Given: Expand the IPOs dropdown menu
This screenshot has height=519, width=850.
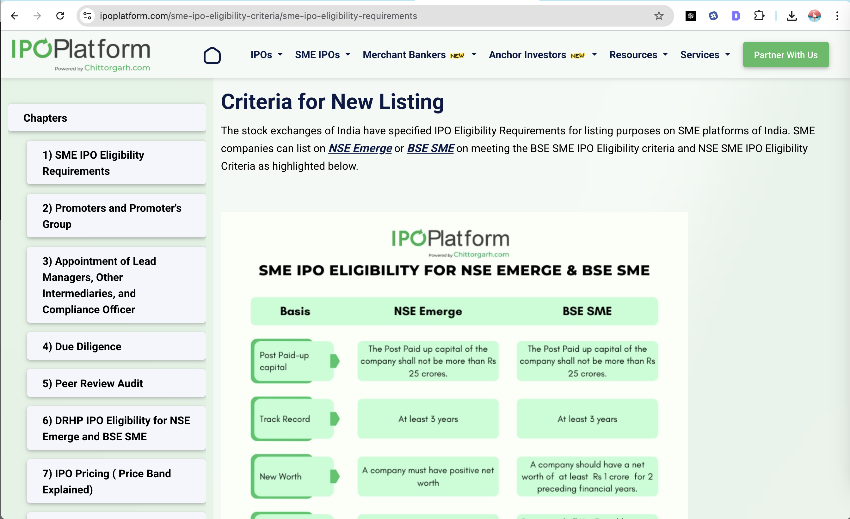Looking at the screenshot, I should point(267,54).
